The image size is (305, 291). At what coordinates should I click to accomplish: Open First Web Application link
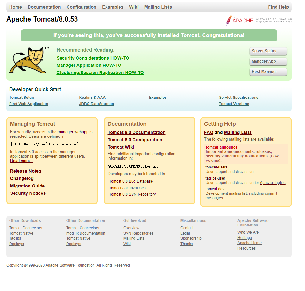click(29, 104)
